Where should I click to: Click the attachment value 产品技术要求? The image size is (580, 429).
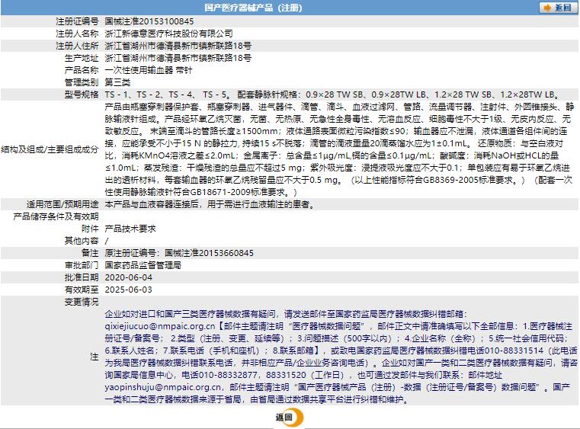click(x=130, y=229)
